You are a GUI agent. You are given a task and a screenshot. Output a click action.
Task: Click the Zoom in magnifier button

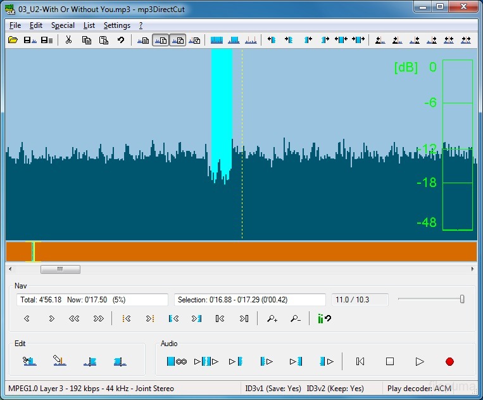click(x=272, y=319)
